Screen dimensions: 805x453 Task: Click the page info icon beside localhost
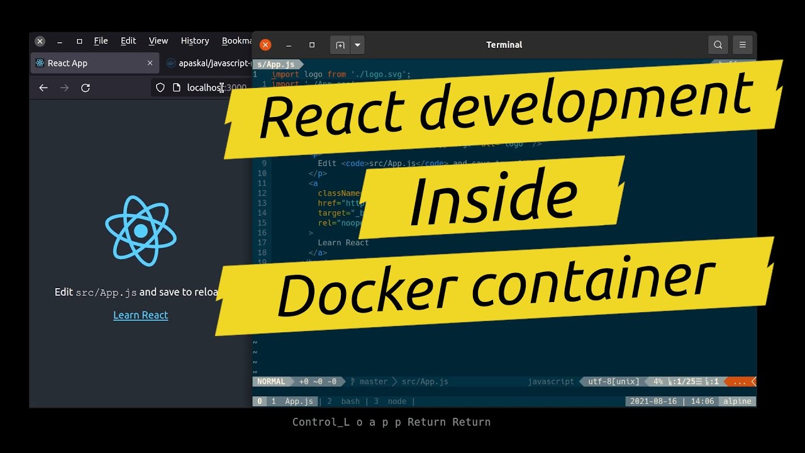tap(177, 88)
